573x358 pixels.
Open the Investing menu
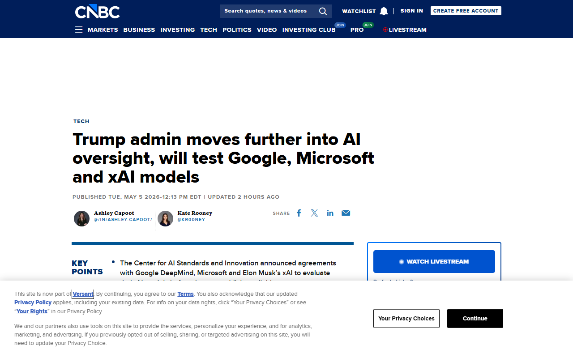click(178, 30)
